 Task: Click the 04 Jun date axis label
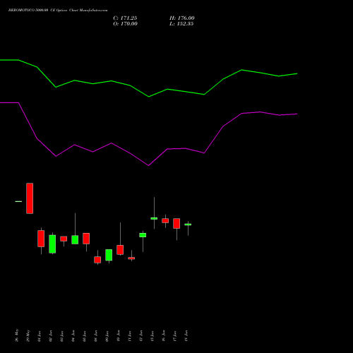point(73,336)
